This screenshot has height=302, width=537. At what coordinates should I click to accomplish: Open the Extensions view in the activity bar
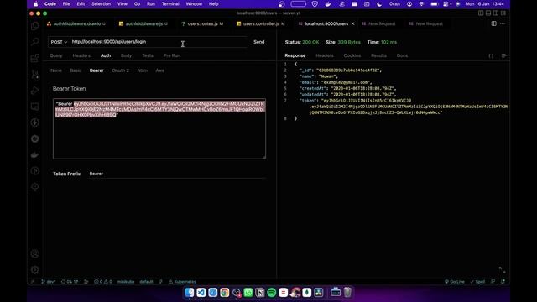pyautogui.click(x=35, y=58)
